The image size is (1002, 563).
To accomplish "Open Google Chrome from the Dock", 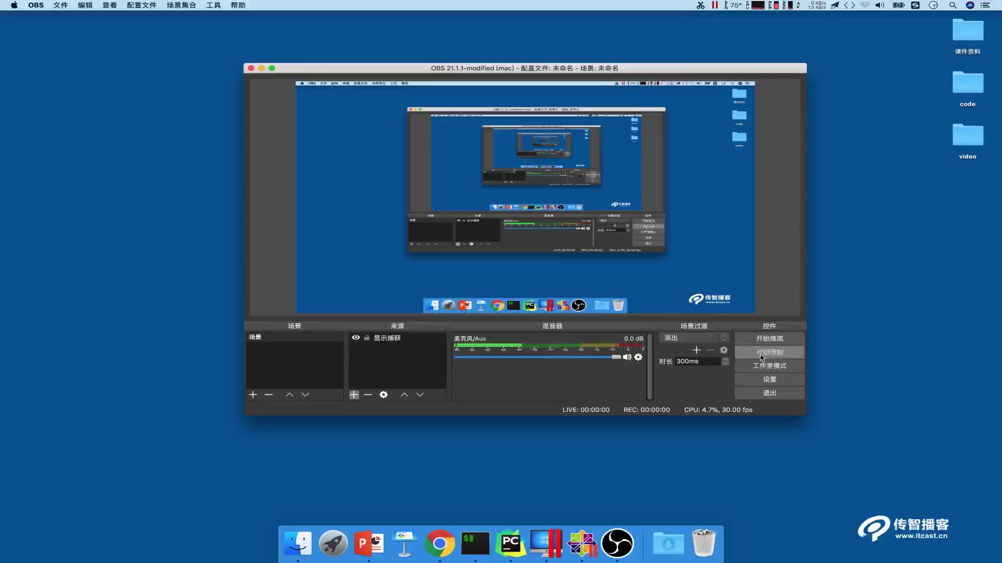I will click(x=440, y=543).
